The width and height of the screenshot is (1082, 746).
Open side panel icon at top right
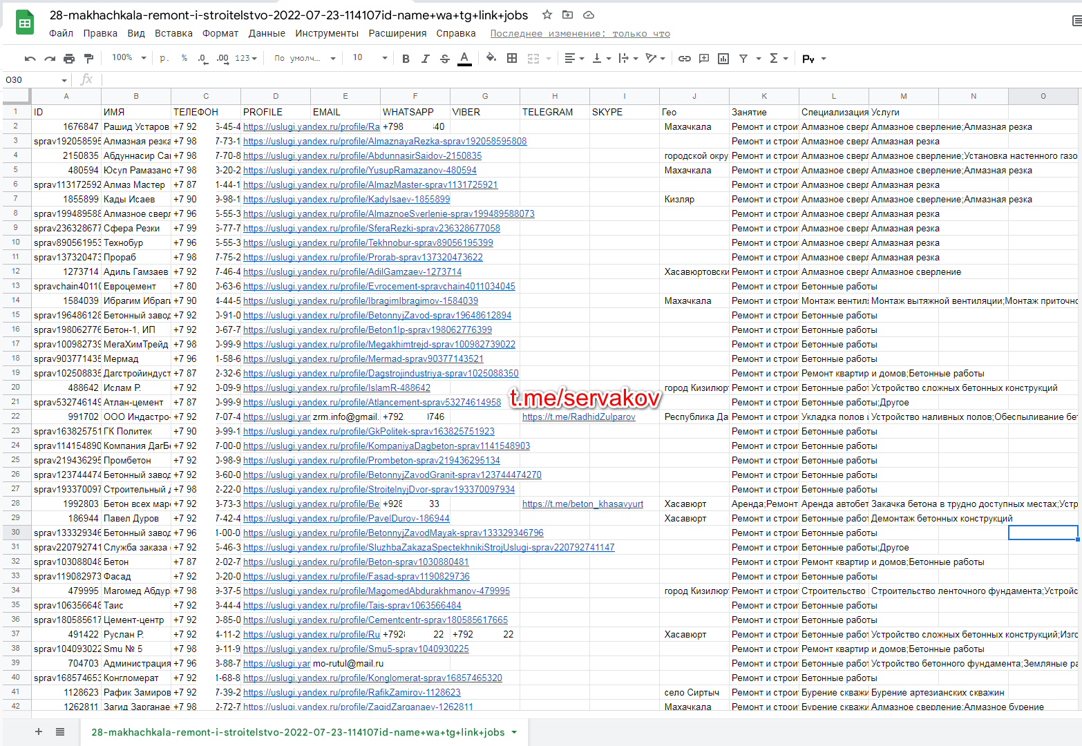(1076, 21)
